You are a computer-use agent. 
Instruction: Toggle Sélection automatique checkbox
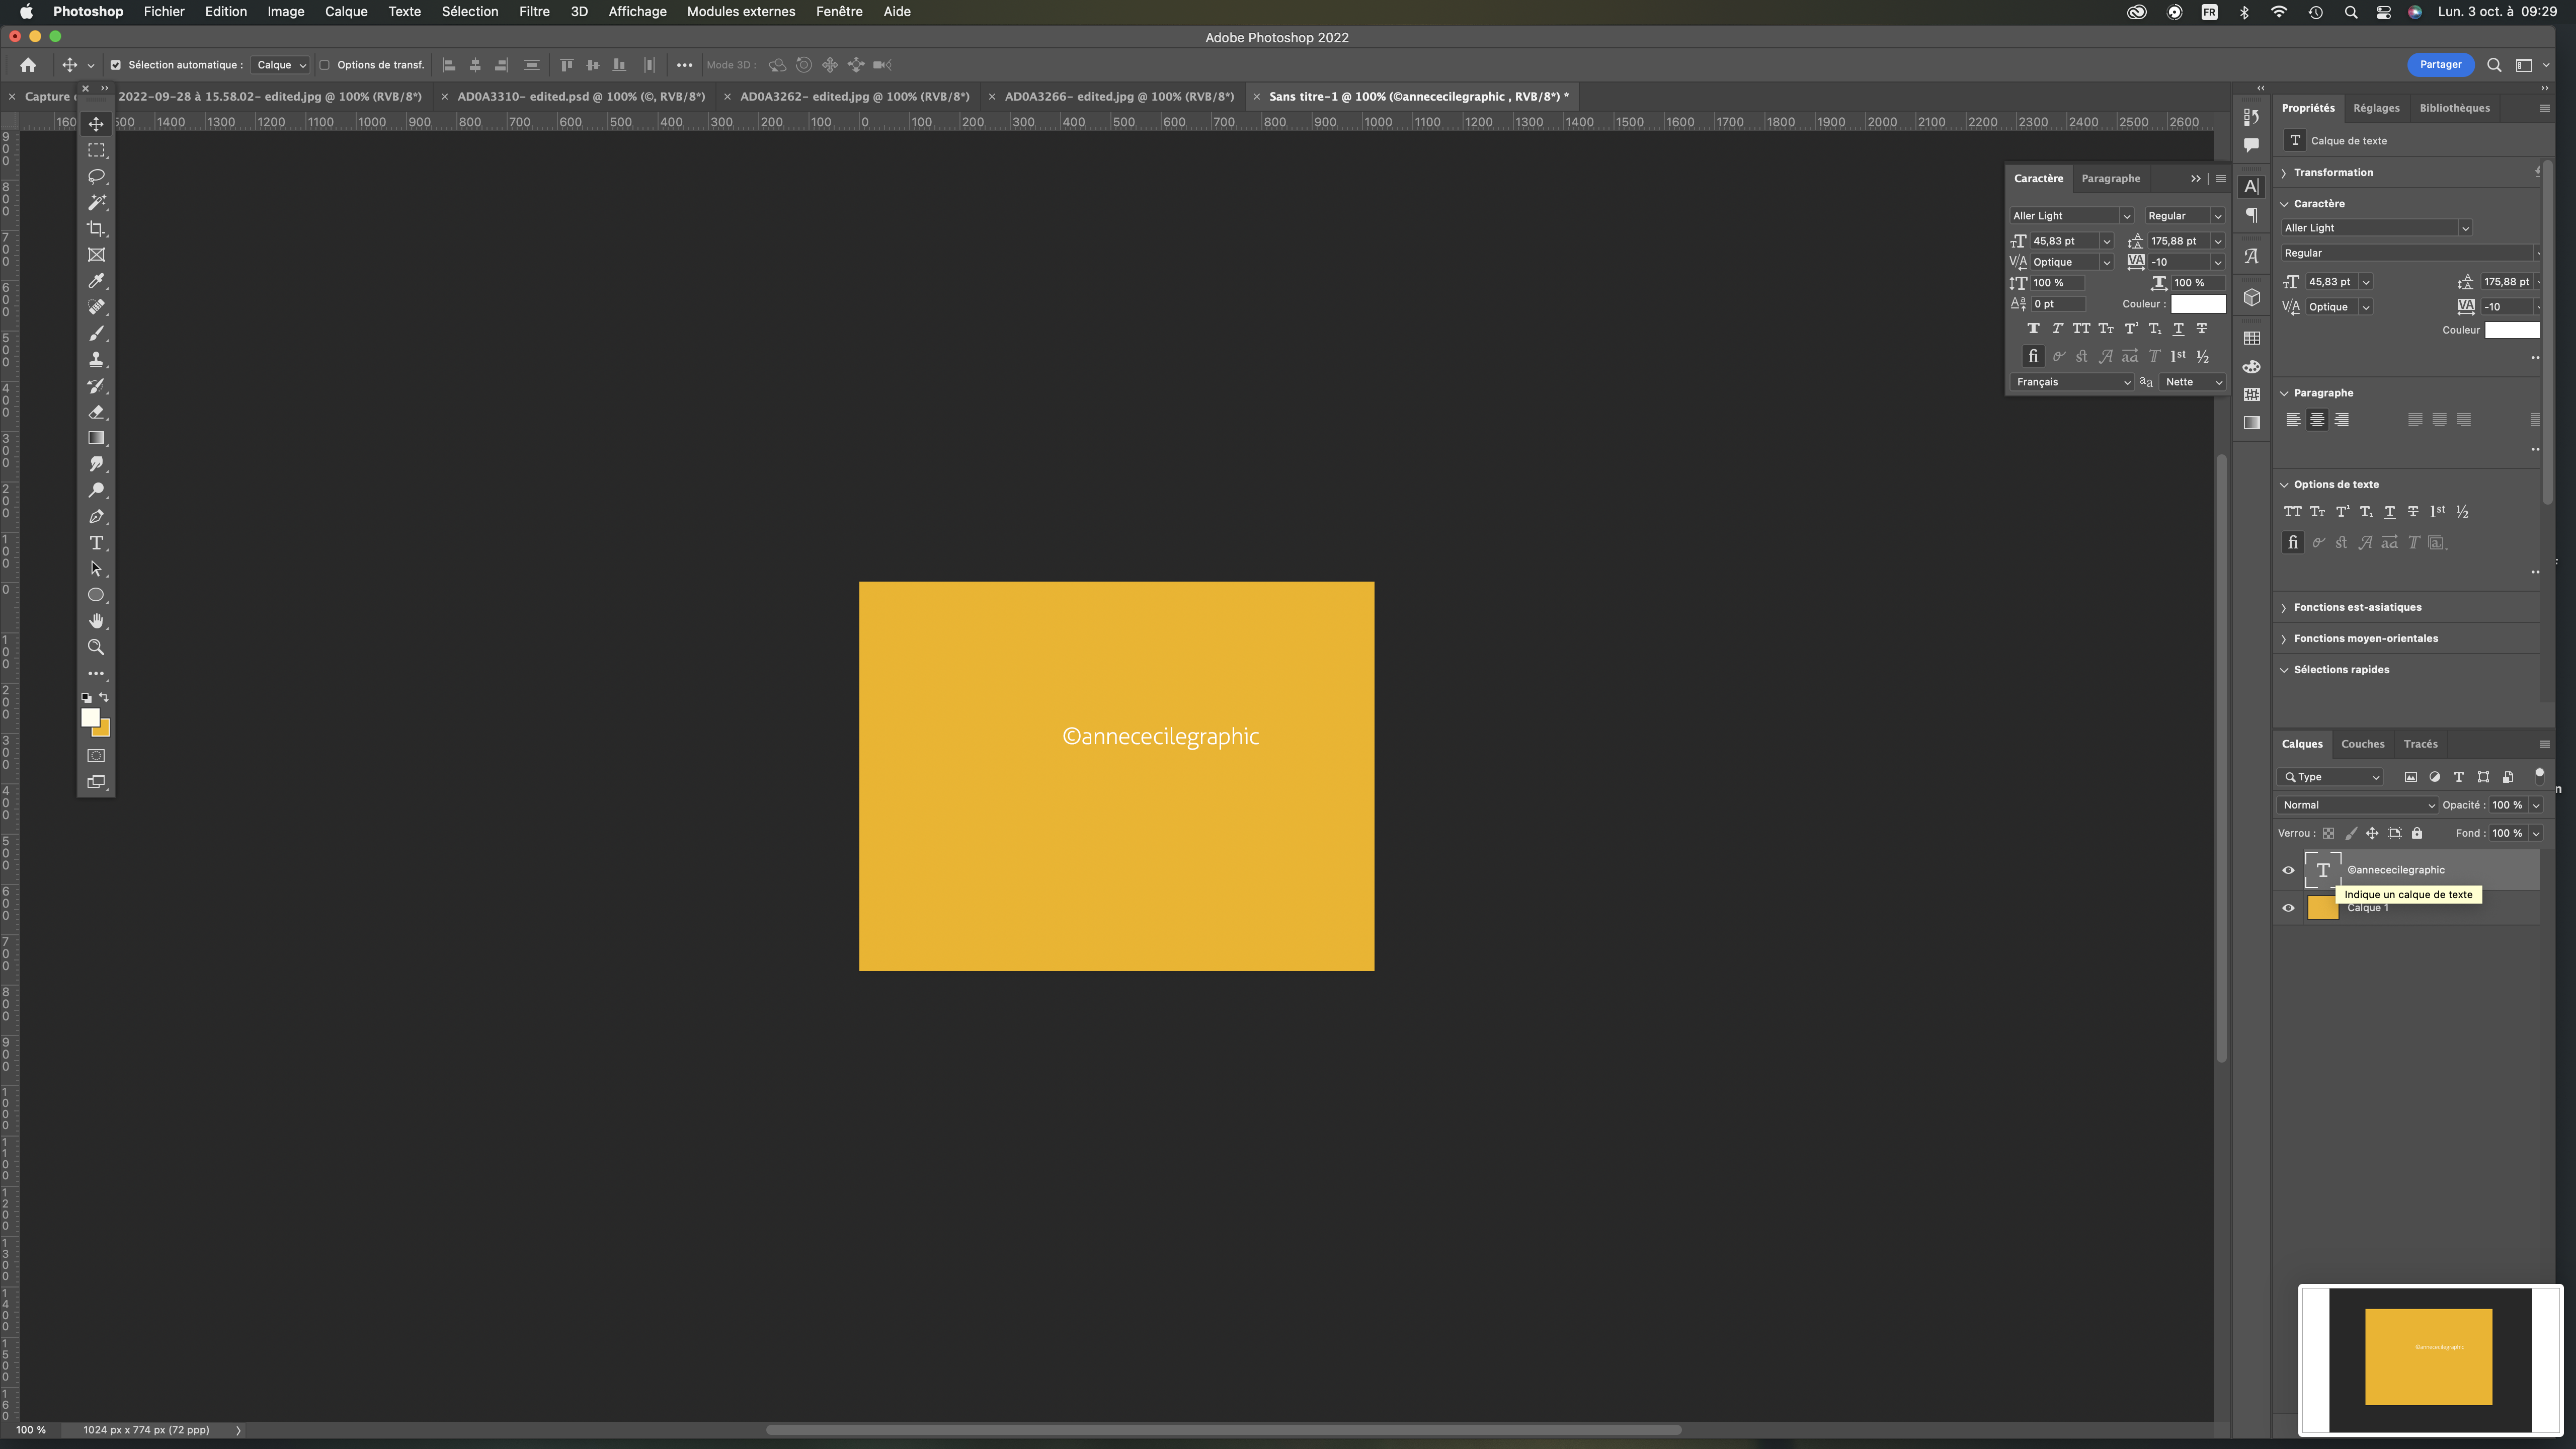pyautogui.click(x=116, y=65)
